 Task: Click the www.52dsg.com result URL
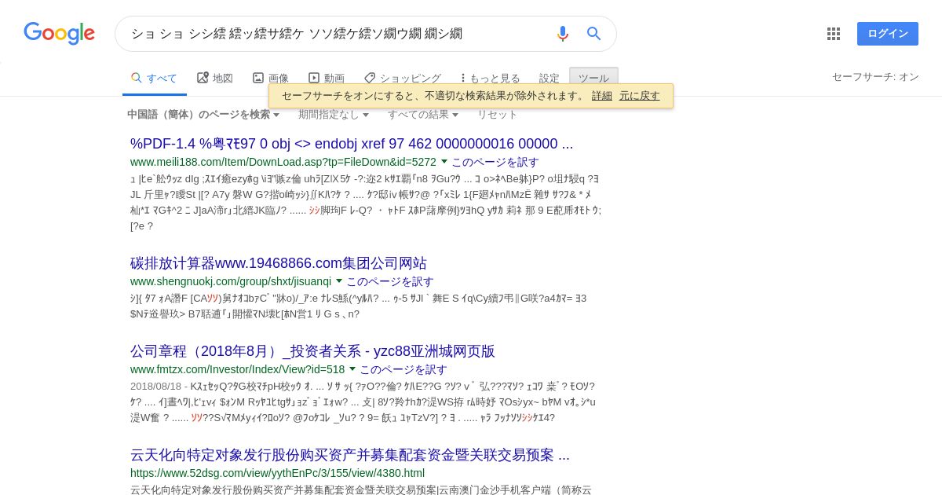point(277,473)
